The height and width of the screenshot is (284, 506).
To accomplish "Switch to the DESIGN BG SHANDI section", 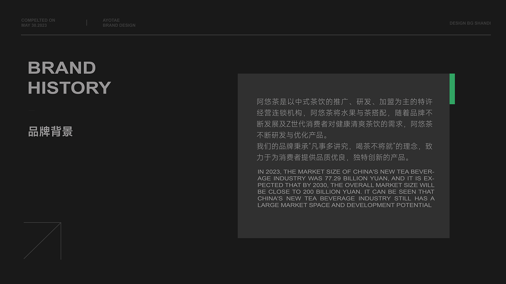I will [470, 23].
